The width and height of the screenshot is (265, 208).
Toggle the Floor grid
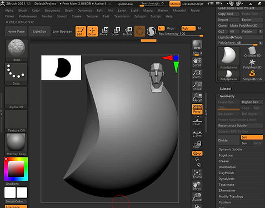tap(197, 121)
